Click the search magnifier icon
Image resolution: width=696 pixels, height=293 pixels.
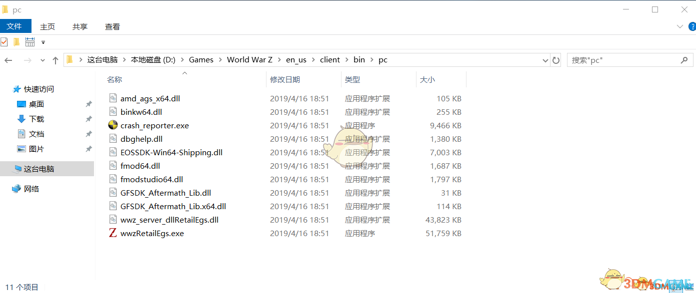[x=684, y=60]
